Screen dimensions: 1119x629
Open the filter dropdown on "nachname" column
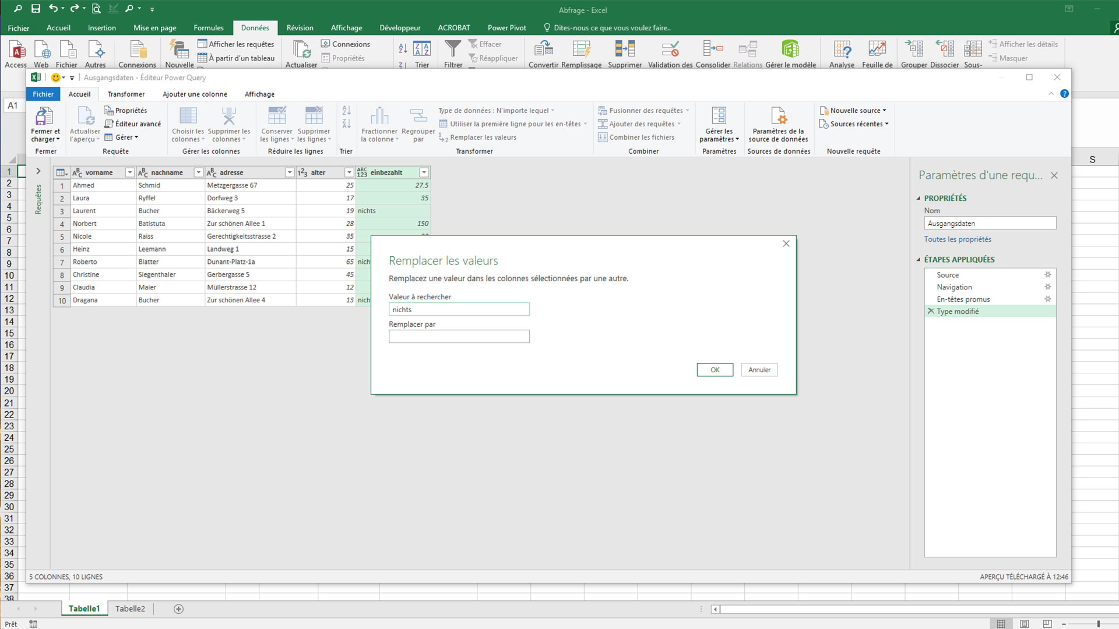[x=198, y=172]
